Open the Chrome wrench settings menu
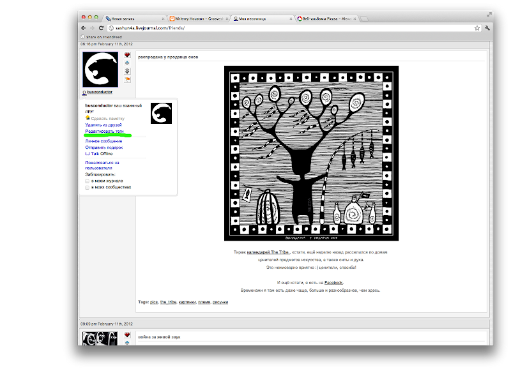511x385 pixels. pos(487,28)
